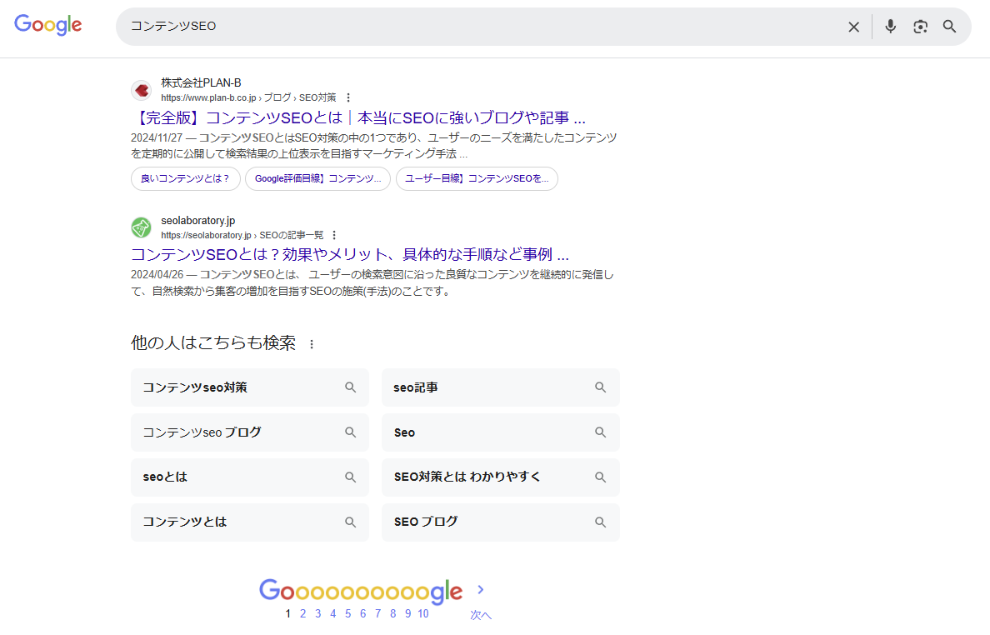Search the related query コンテンツseo対策 via its magnifier icon

(350, 387)
